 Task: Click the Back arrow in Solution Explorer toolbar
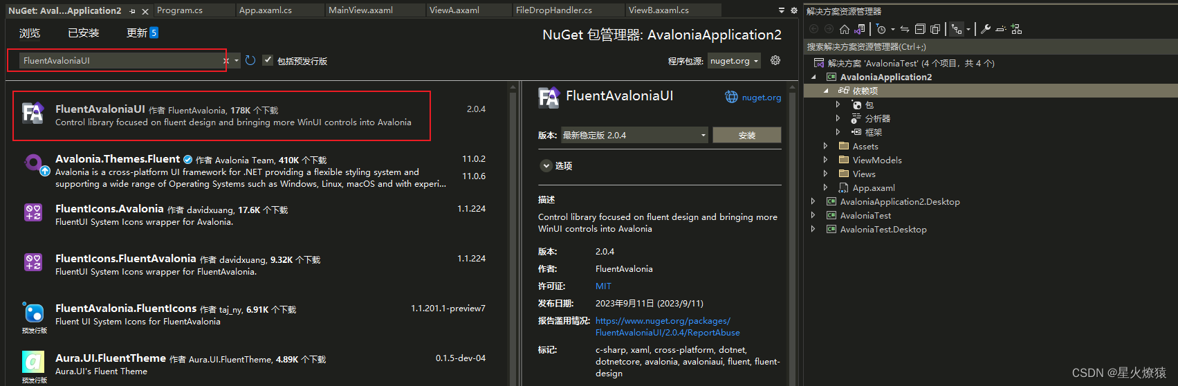pos(813,29)
